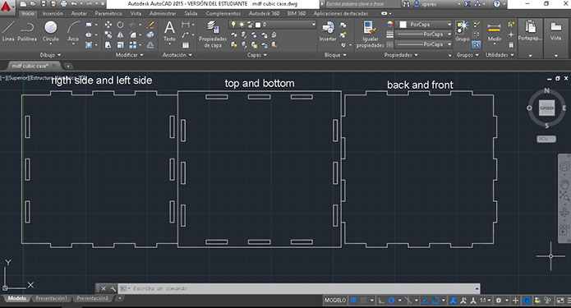Click the MODELO status bar button
This screenshot has width=571, height=308.
[x=335, y=301]
